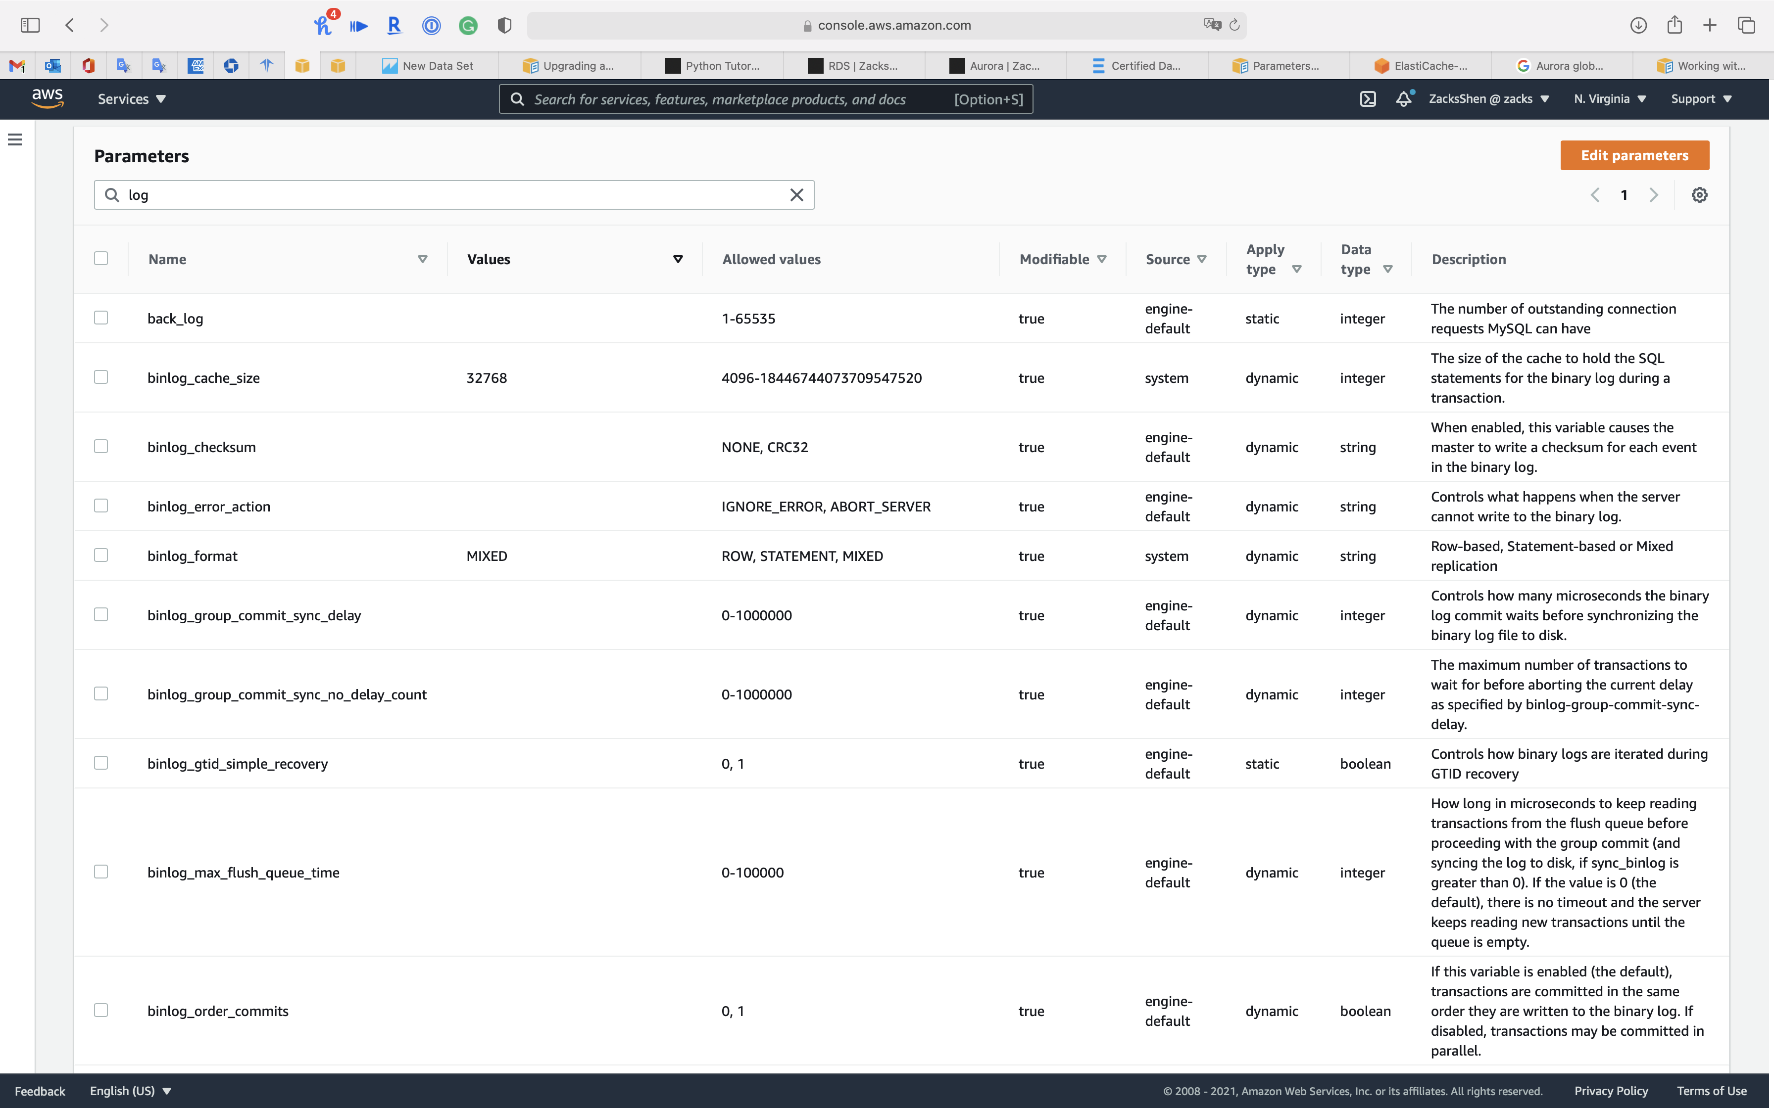Image resolution: width=1774 pixels, height=1108 pixels.
Task: Expand the Services dropdown menu
Action: (x=132, y=99)
